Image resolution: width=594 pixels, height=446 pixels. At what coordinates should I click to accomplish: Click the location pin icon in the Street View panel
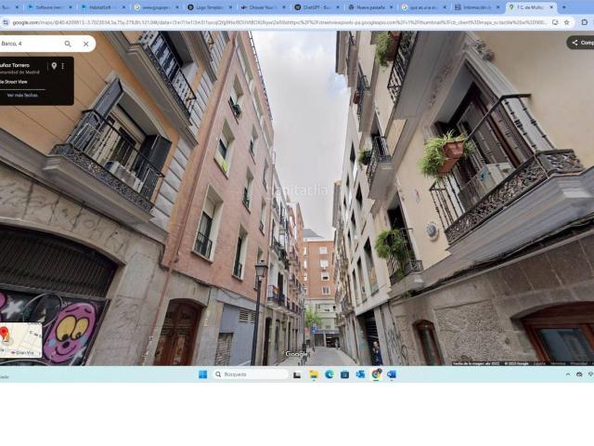pyautogui.click(x=54, y=66)
